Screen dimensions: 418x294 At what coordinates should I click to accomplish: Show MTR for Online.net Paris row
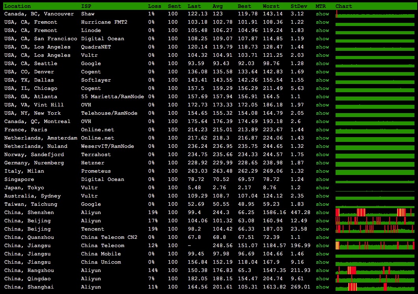322,130
